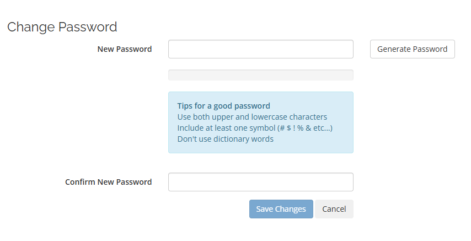This screenshot has height=241, width=471.
Task: Focus the Confirm New Password field
Action: click(260, 182)
